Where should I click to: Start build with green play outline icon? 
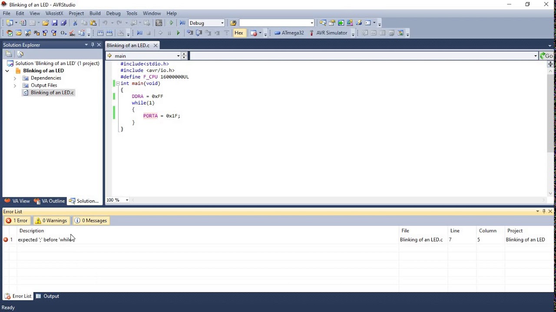(x=172, y=23)
